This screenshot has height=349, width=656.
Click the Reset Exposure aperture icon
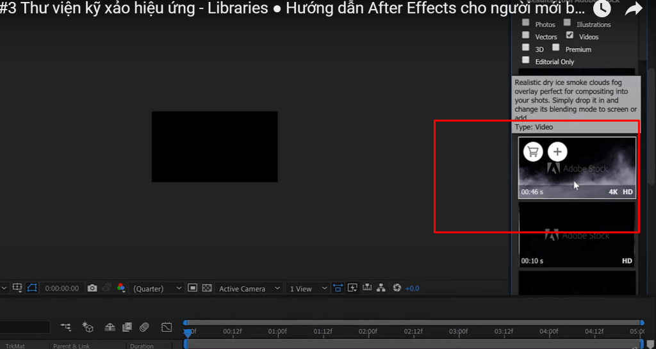[397, 288]
